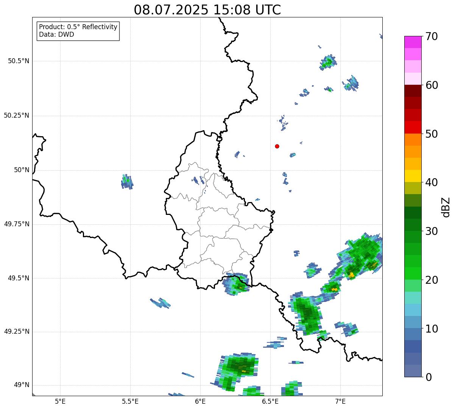The height and width of the screenshot is (409, 455).
Task: Click the dBZ colorbar axis label
Action: tap(446, 207)
